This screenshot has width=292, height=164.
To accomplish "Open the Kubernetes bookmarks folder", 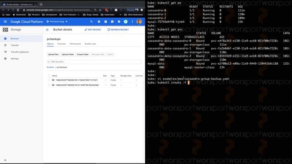I will [108, 15].
